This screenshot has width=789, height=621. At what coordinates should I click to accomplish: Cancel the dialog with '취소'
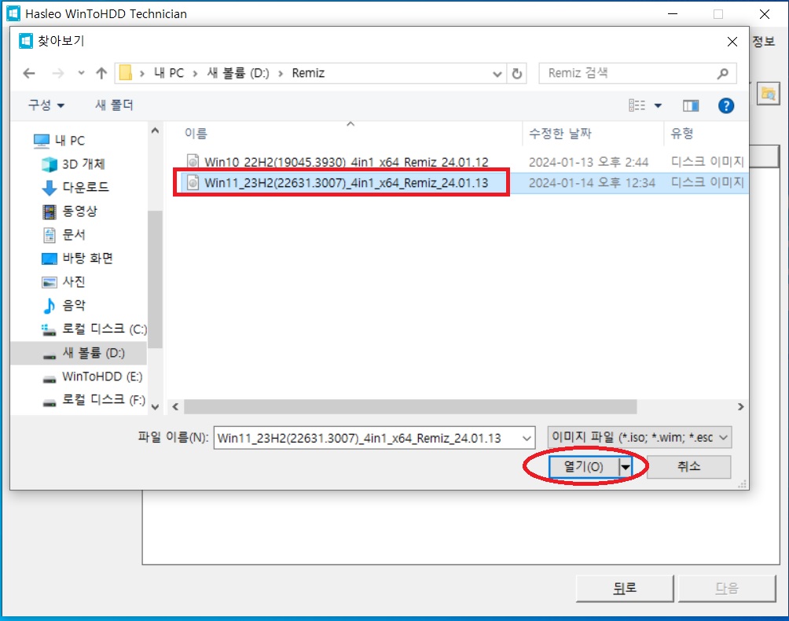pos(688,466)
